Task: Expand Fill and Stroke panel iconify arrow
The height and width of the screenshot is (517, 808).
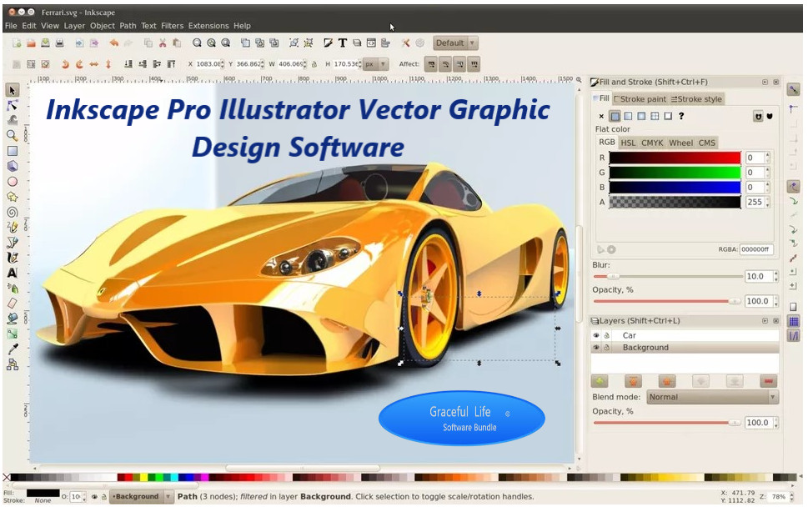Action: point(765,83)
